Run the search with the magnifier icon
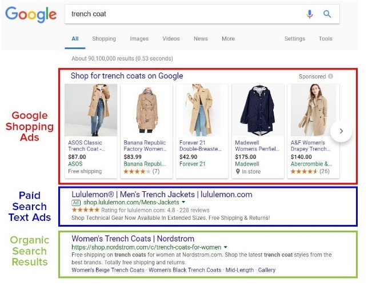Viewport: 368px width, 286px height. coord(327,14)
